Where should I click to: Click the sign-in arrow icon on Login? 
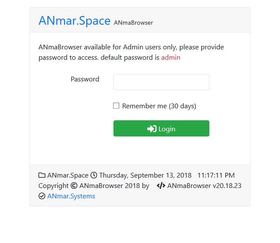[x=152, y=129]
